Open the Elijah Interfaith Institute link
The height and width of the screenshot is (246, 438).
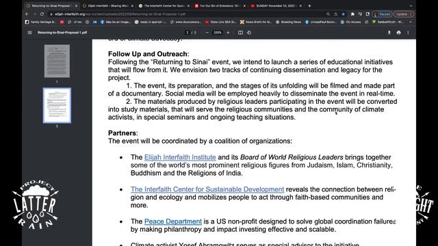pos(180,157)
